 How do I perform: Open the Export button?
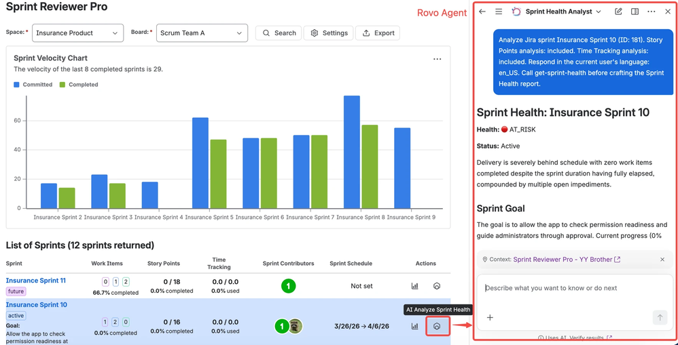[378, 33]
